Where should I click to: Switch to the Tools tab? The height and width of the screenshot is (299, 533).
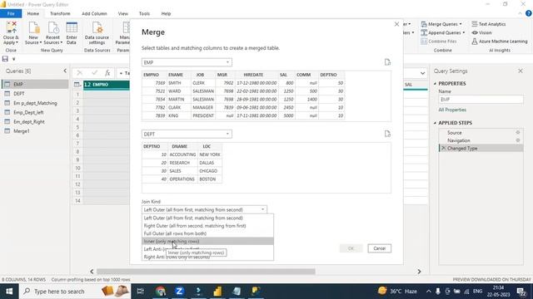(x=144, y=13)
